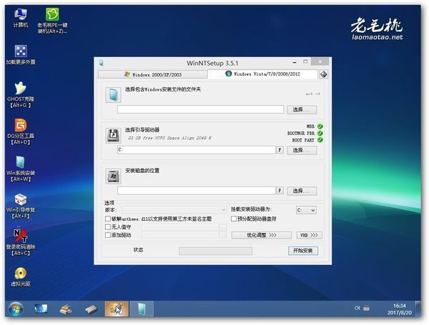Open the 计算机 desktop icon
The width and height of the screenshot is (429, 325).
[x=21, y=17]
